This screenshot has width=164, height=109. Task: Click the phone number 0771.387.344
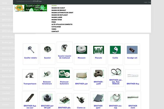[37, 1]
